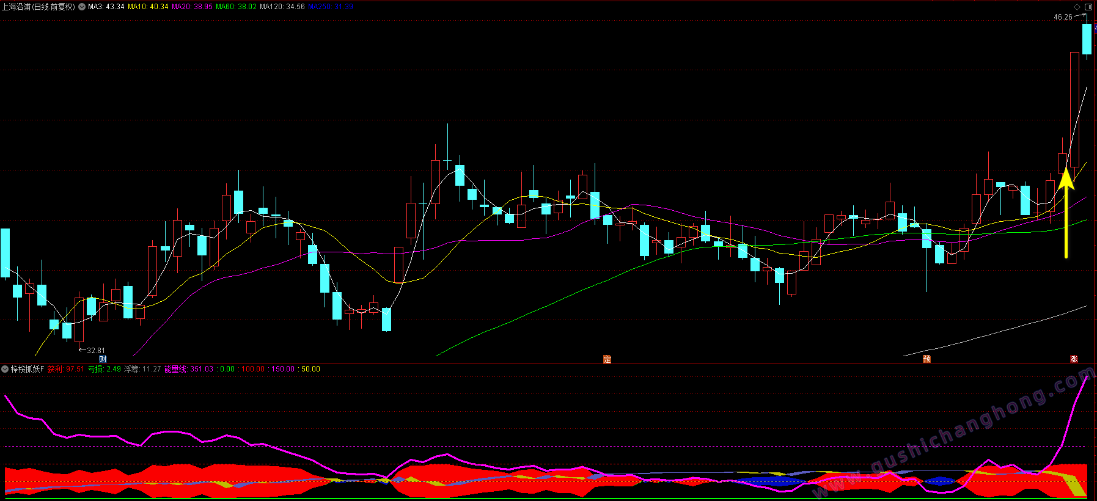The height and width of the screenshot is (501, 1097).
Task: Click the indicator name 梓桉抓妖F
Action: click(28, 369)
